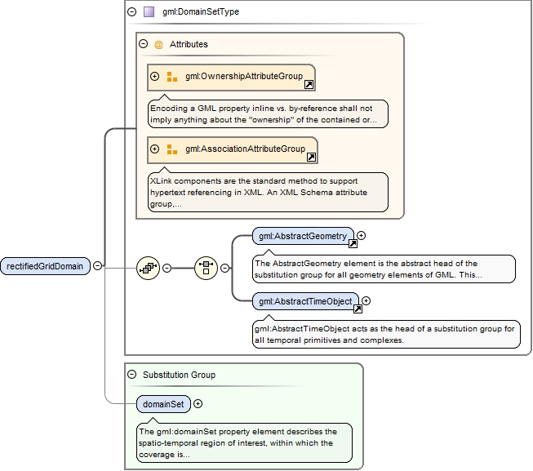Screen dimensions: 533x471
Task: Select the gml:AbstractTimeObject element node
Action: click(x=305, y=301)
